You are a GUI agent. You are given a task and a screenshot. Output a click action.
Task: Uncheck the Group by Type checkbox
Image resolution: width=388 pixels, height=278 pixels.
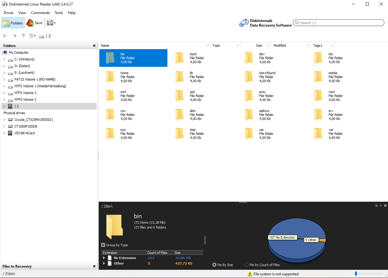[103, 245]
